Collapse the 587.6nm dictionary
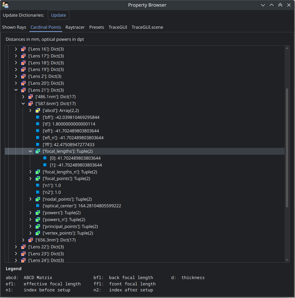 coord(23,104)
